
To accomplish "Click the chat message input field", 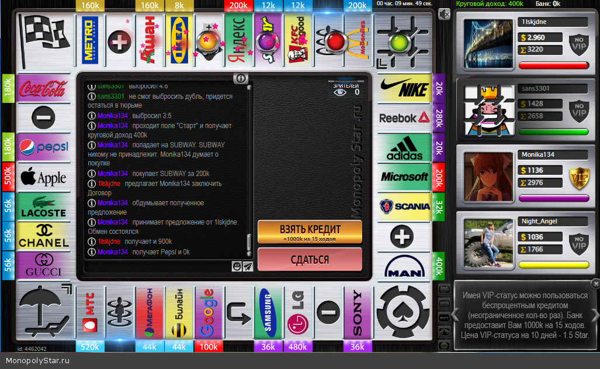I will point(158,266).
